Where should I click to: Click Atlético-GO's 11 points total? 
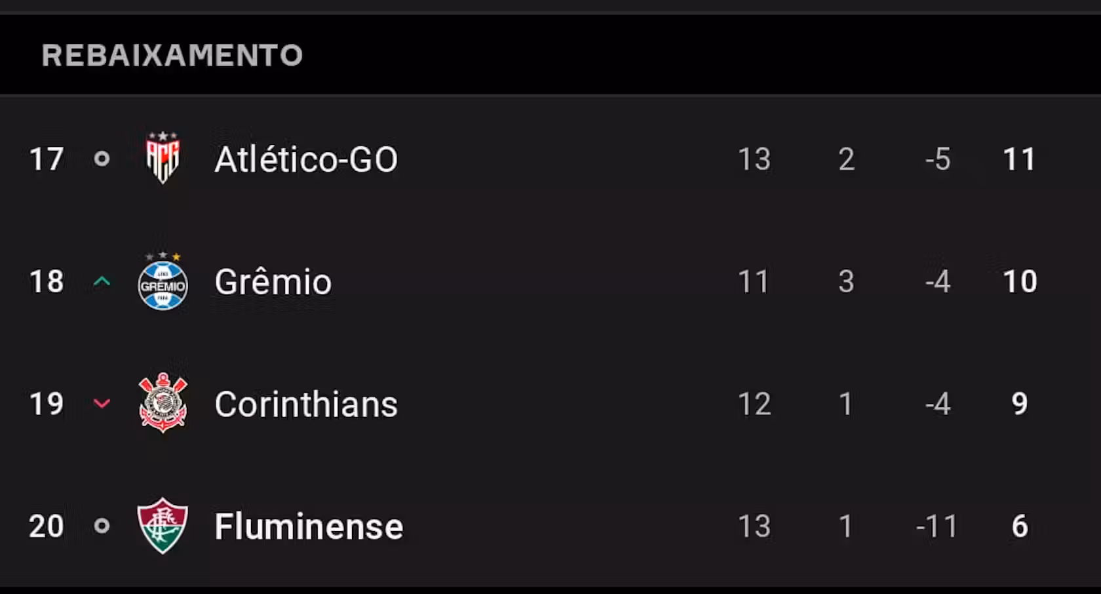1020,159
